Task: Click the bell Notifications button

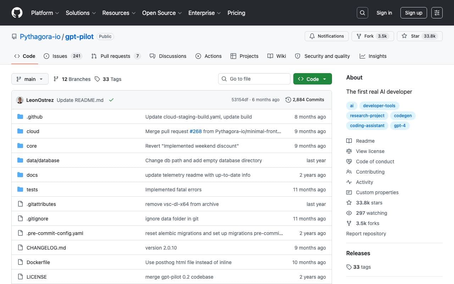Action: pyautogui.click(x=327, y=36)
